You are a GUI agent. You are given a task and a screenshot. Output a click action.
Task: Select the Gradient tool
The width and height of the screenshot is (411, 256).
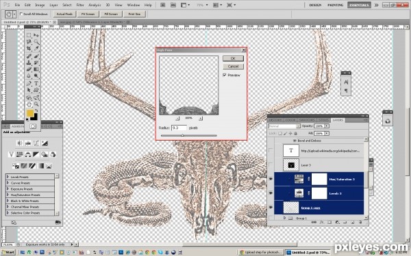(x=36, y=69)
